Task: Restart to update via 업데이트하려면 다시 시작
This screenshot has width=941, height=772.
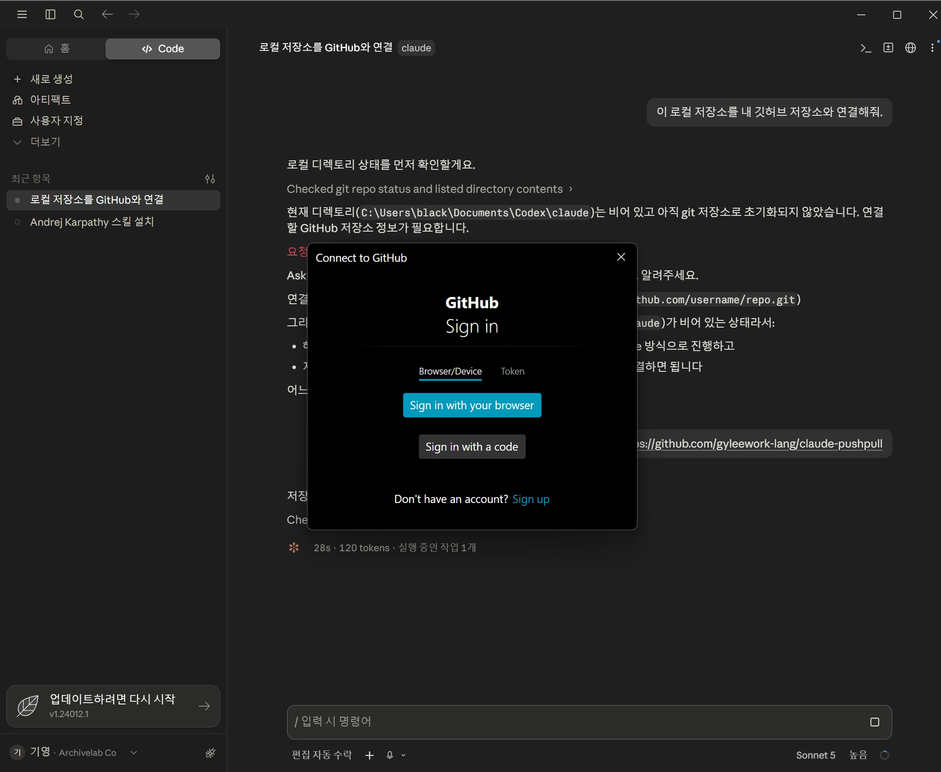Action: coord(113,706)
